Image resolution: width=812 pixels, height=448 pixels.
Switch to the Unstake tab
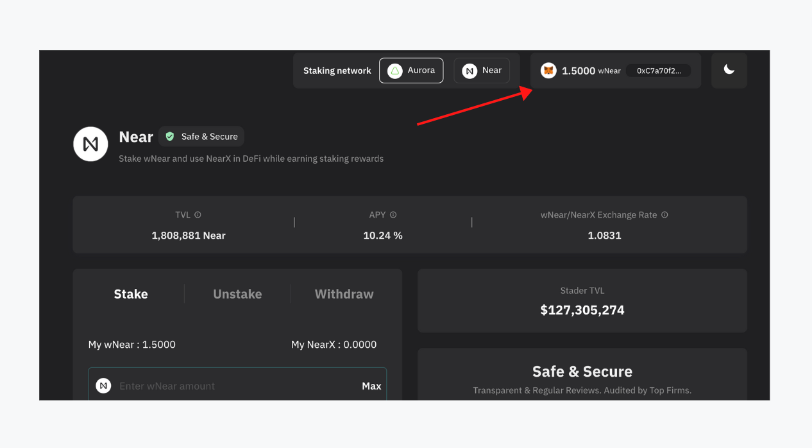click(x=237, y=294)
